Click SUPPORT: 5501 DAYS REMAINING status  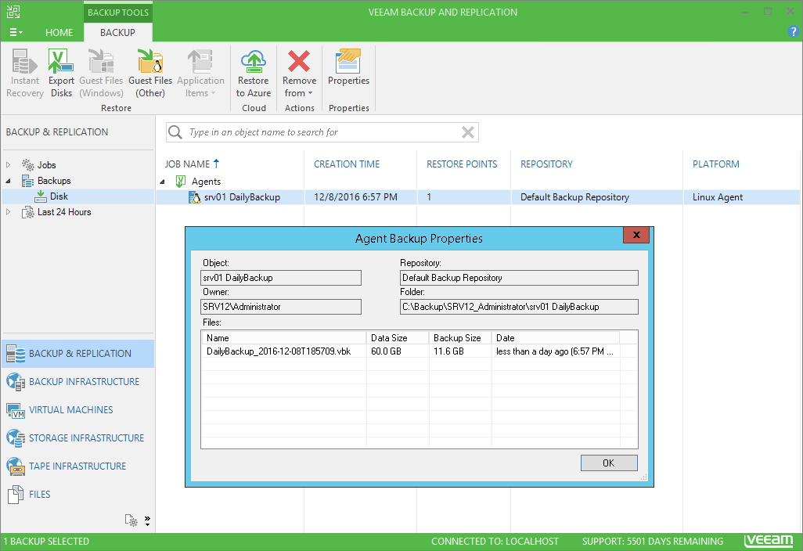[653, 542]
